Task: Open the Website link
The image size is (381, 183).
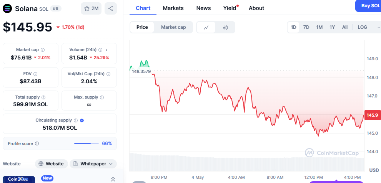Action: click(x=51, y=164)
